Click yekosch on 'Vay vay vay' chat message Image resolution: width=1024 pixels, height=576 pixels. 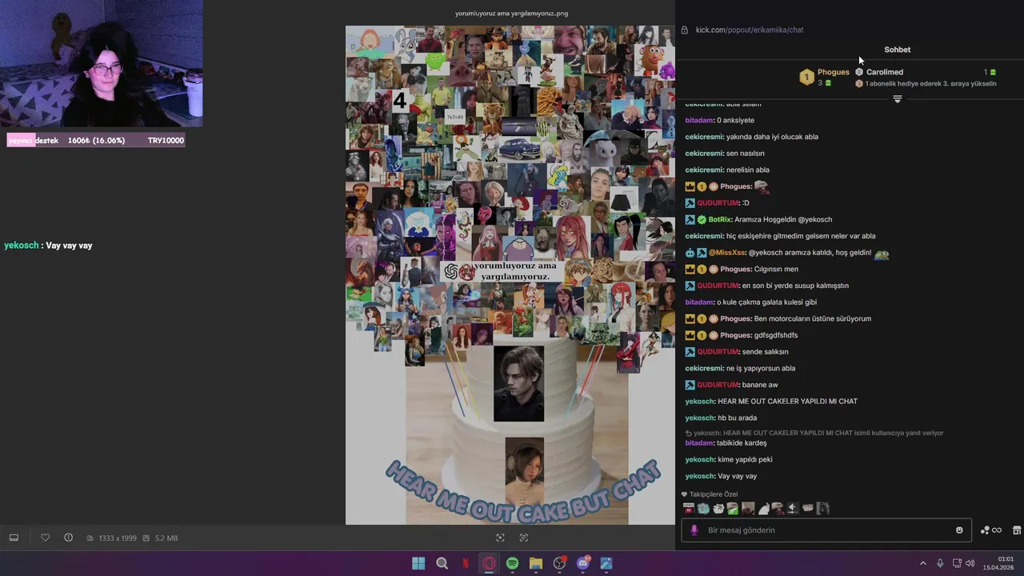pos(700,476)
